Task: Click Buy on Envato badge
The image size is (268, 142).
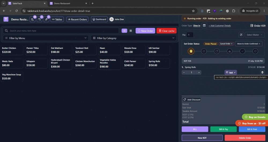Action: 255,117
